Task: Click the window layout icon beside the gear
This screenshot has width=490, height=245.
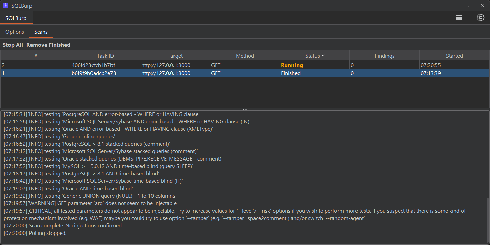Action: point(459,18)
